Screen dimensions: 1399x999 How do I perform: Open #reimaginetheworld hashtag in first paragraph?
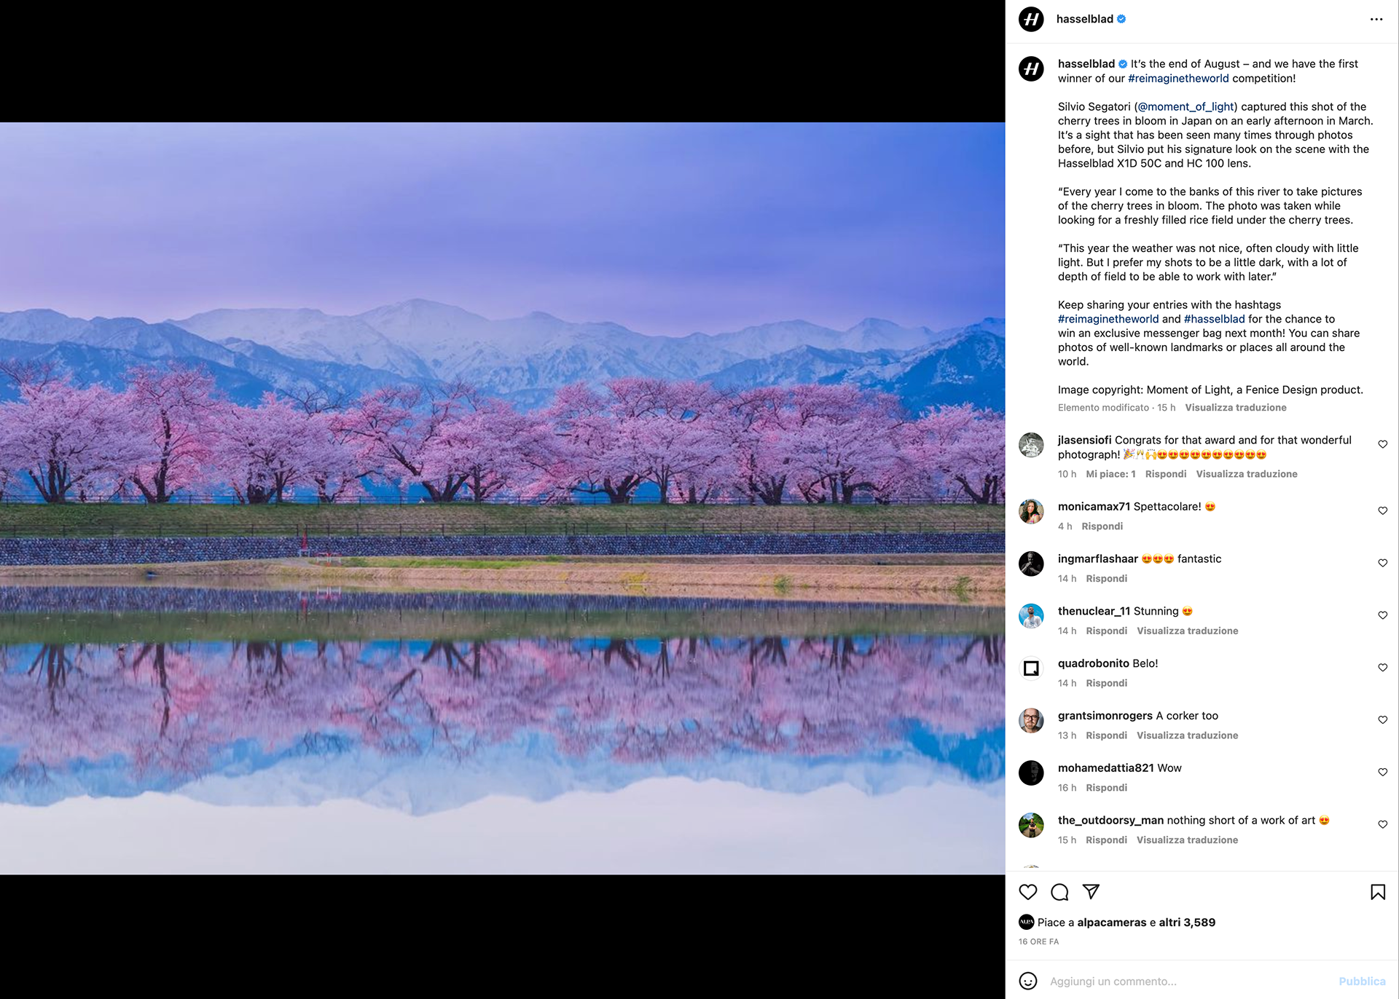pyautogui.click(x=1177, y=79)
